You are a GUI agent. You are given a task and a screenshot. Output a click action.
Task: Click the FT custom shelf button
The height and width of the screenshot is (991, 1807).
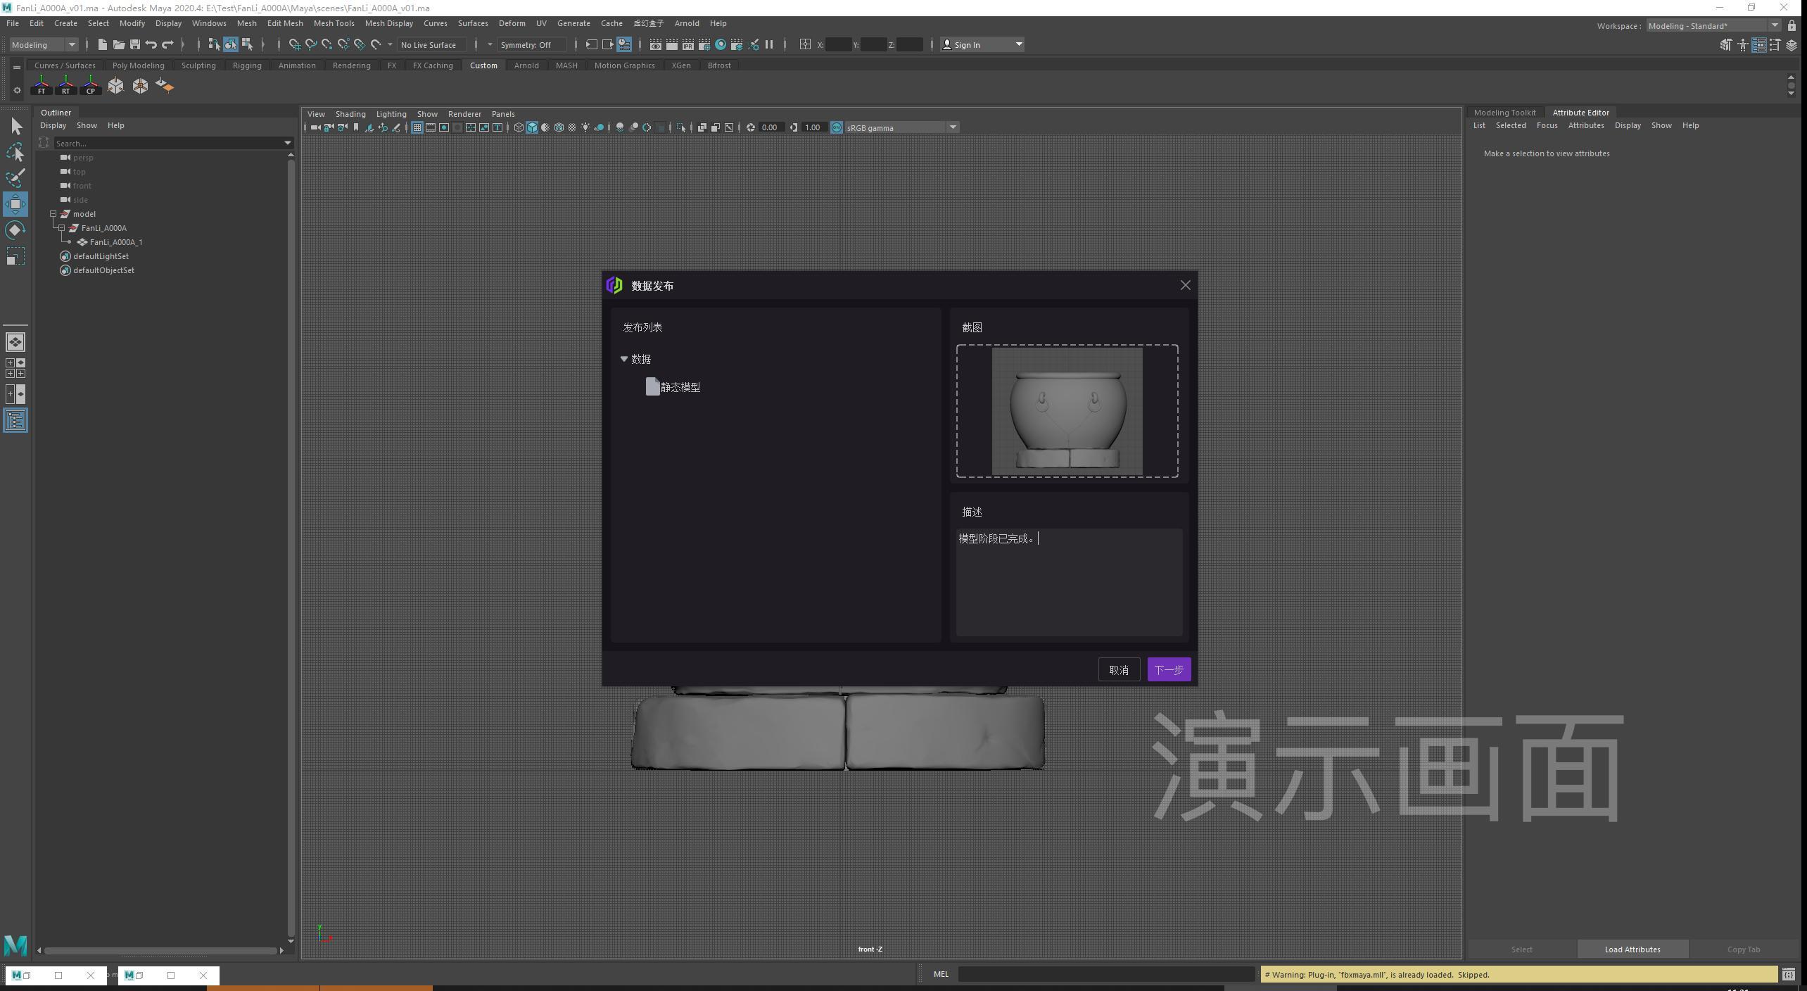coord(42,86)
